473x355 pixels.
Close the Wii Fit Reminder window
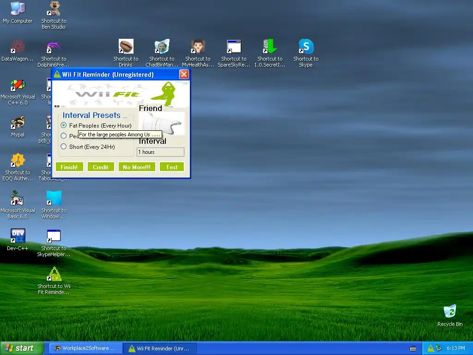tap(184, 74)
